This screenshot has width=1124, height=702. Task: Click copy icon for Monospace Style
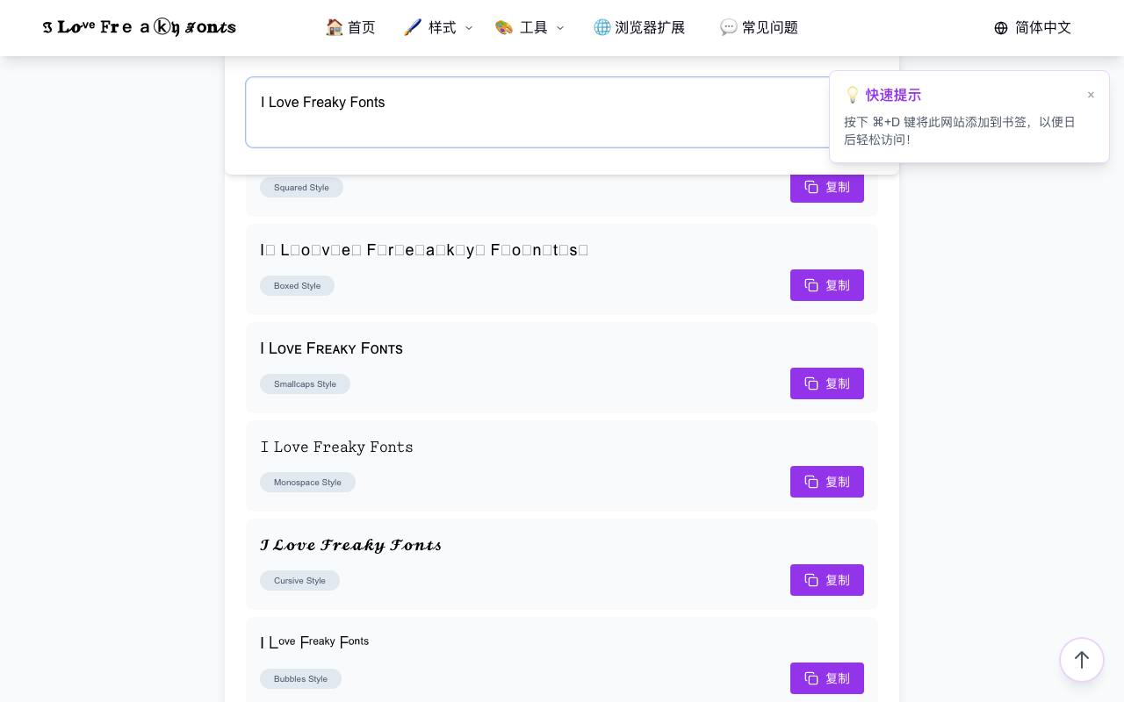(x=811, y=482)
